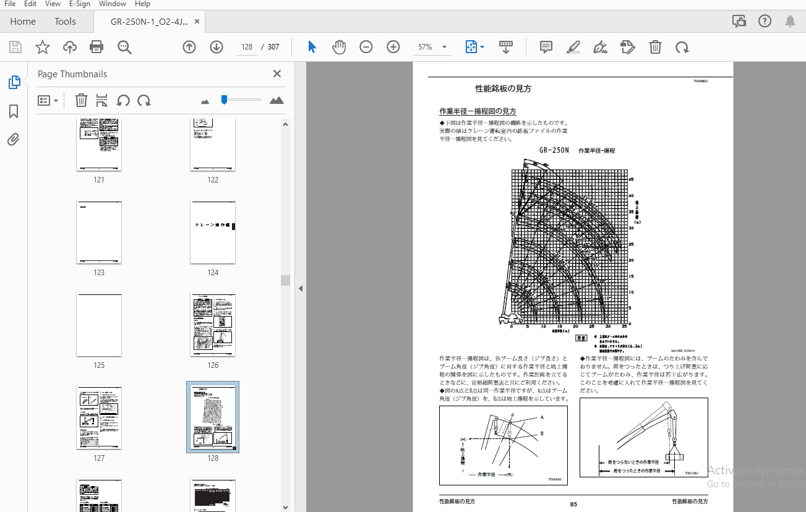The height and width of the screenshot is (512, 806).
Task: Open the E-Sign menu
Action: [x=79, y=4]
